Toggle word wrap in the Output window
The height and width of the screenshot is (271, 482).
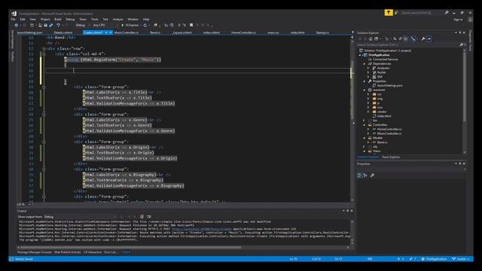click(x=149, y=217)
